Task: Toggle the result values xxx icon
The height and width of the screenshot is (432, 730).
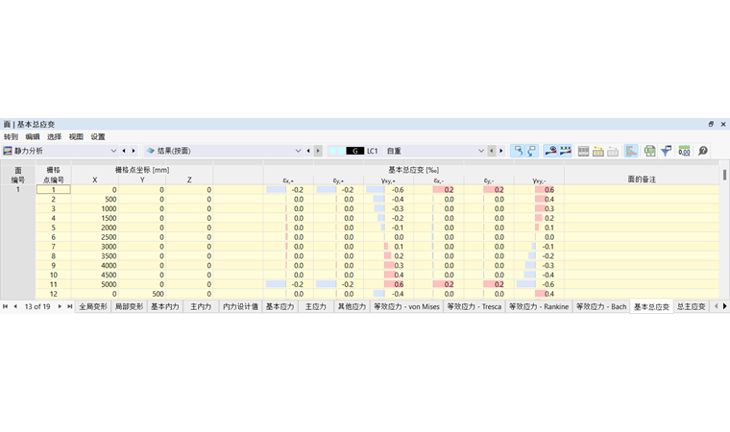Action: [x=565, y=151]
